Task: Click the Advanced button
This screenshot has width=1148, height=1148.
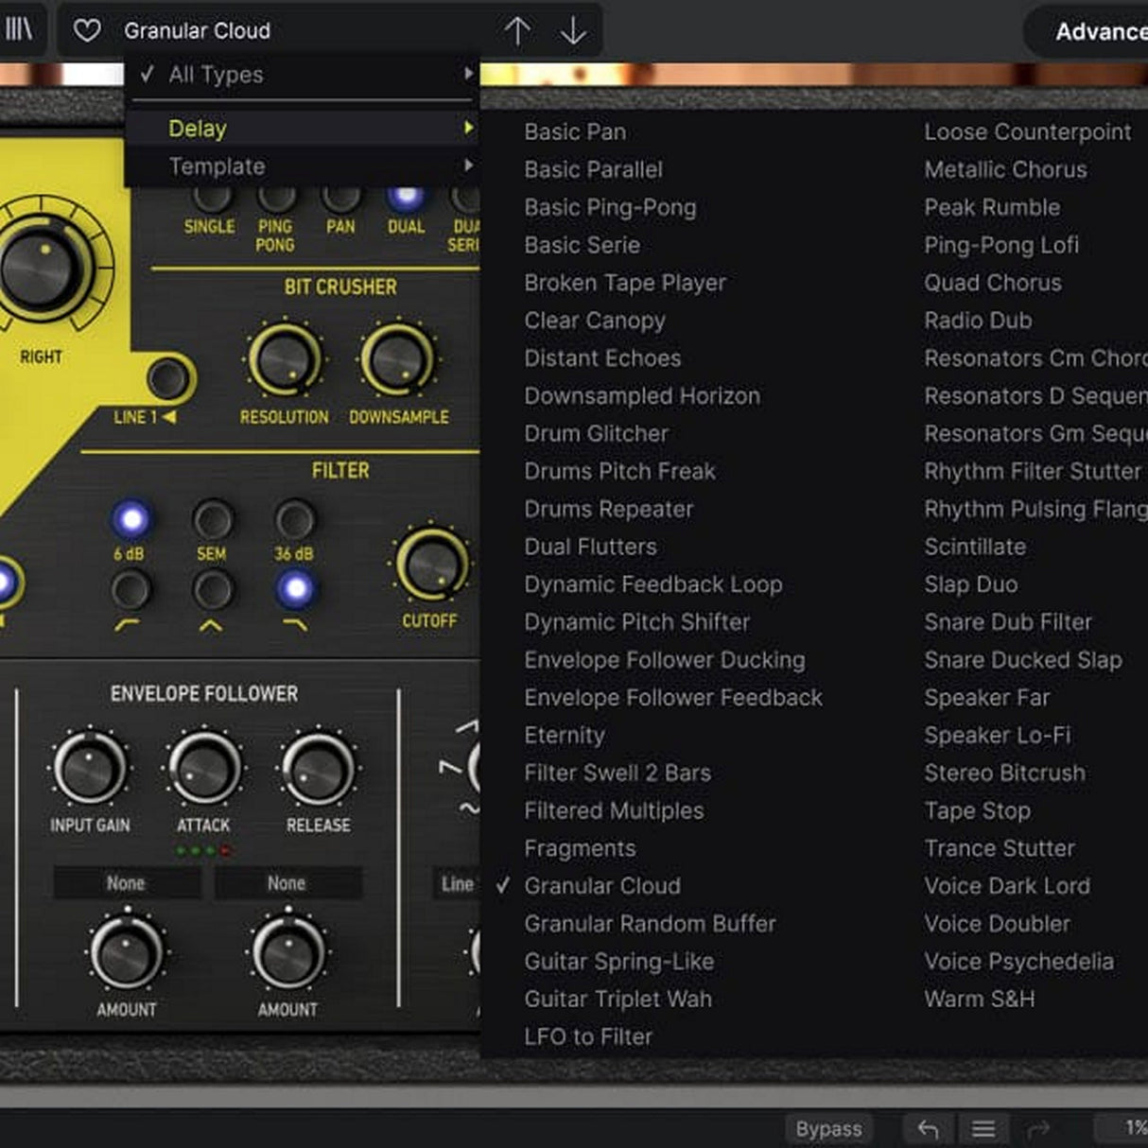Action: click(x=1097, y=31)
